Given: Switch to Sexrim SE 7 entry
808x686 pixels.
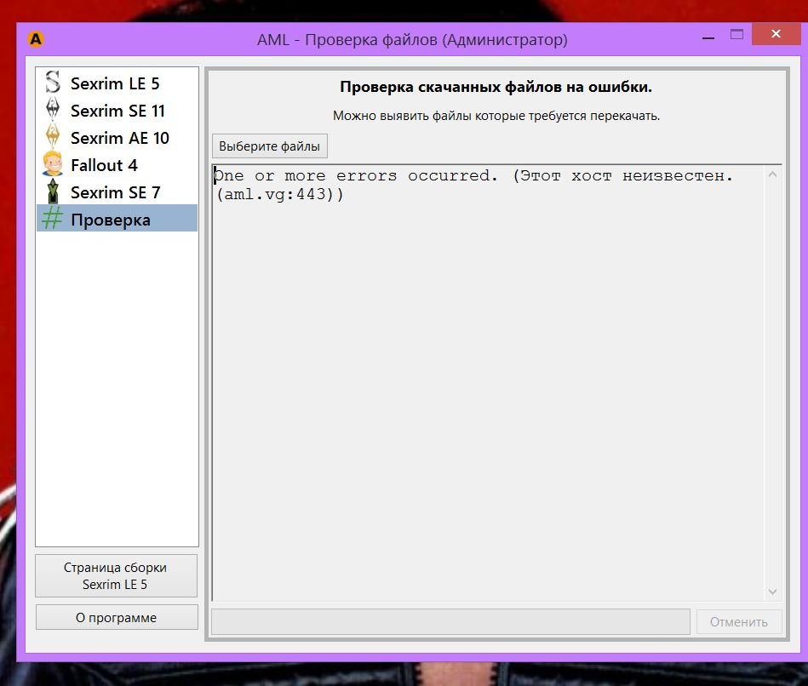Looking at the screenshot, I should 115,192.
